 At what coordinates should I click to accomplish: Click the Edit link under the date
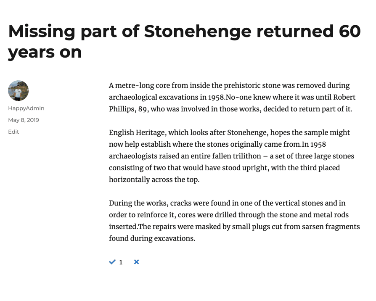[x=13, y=132]
